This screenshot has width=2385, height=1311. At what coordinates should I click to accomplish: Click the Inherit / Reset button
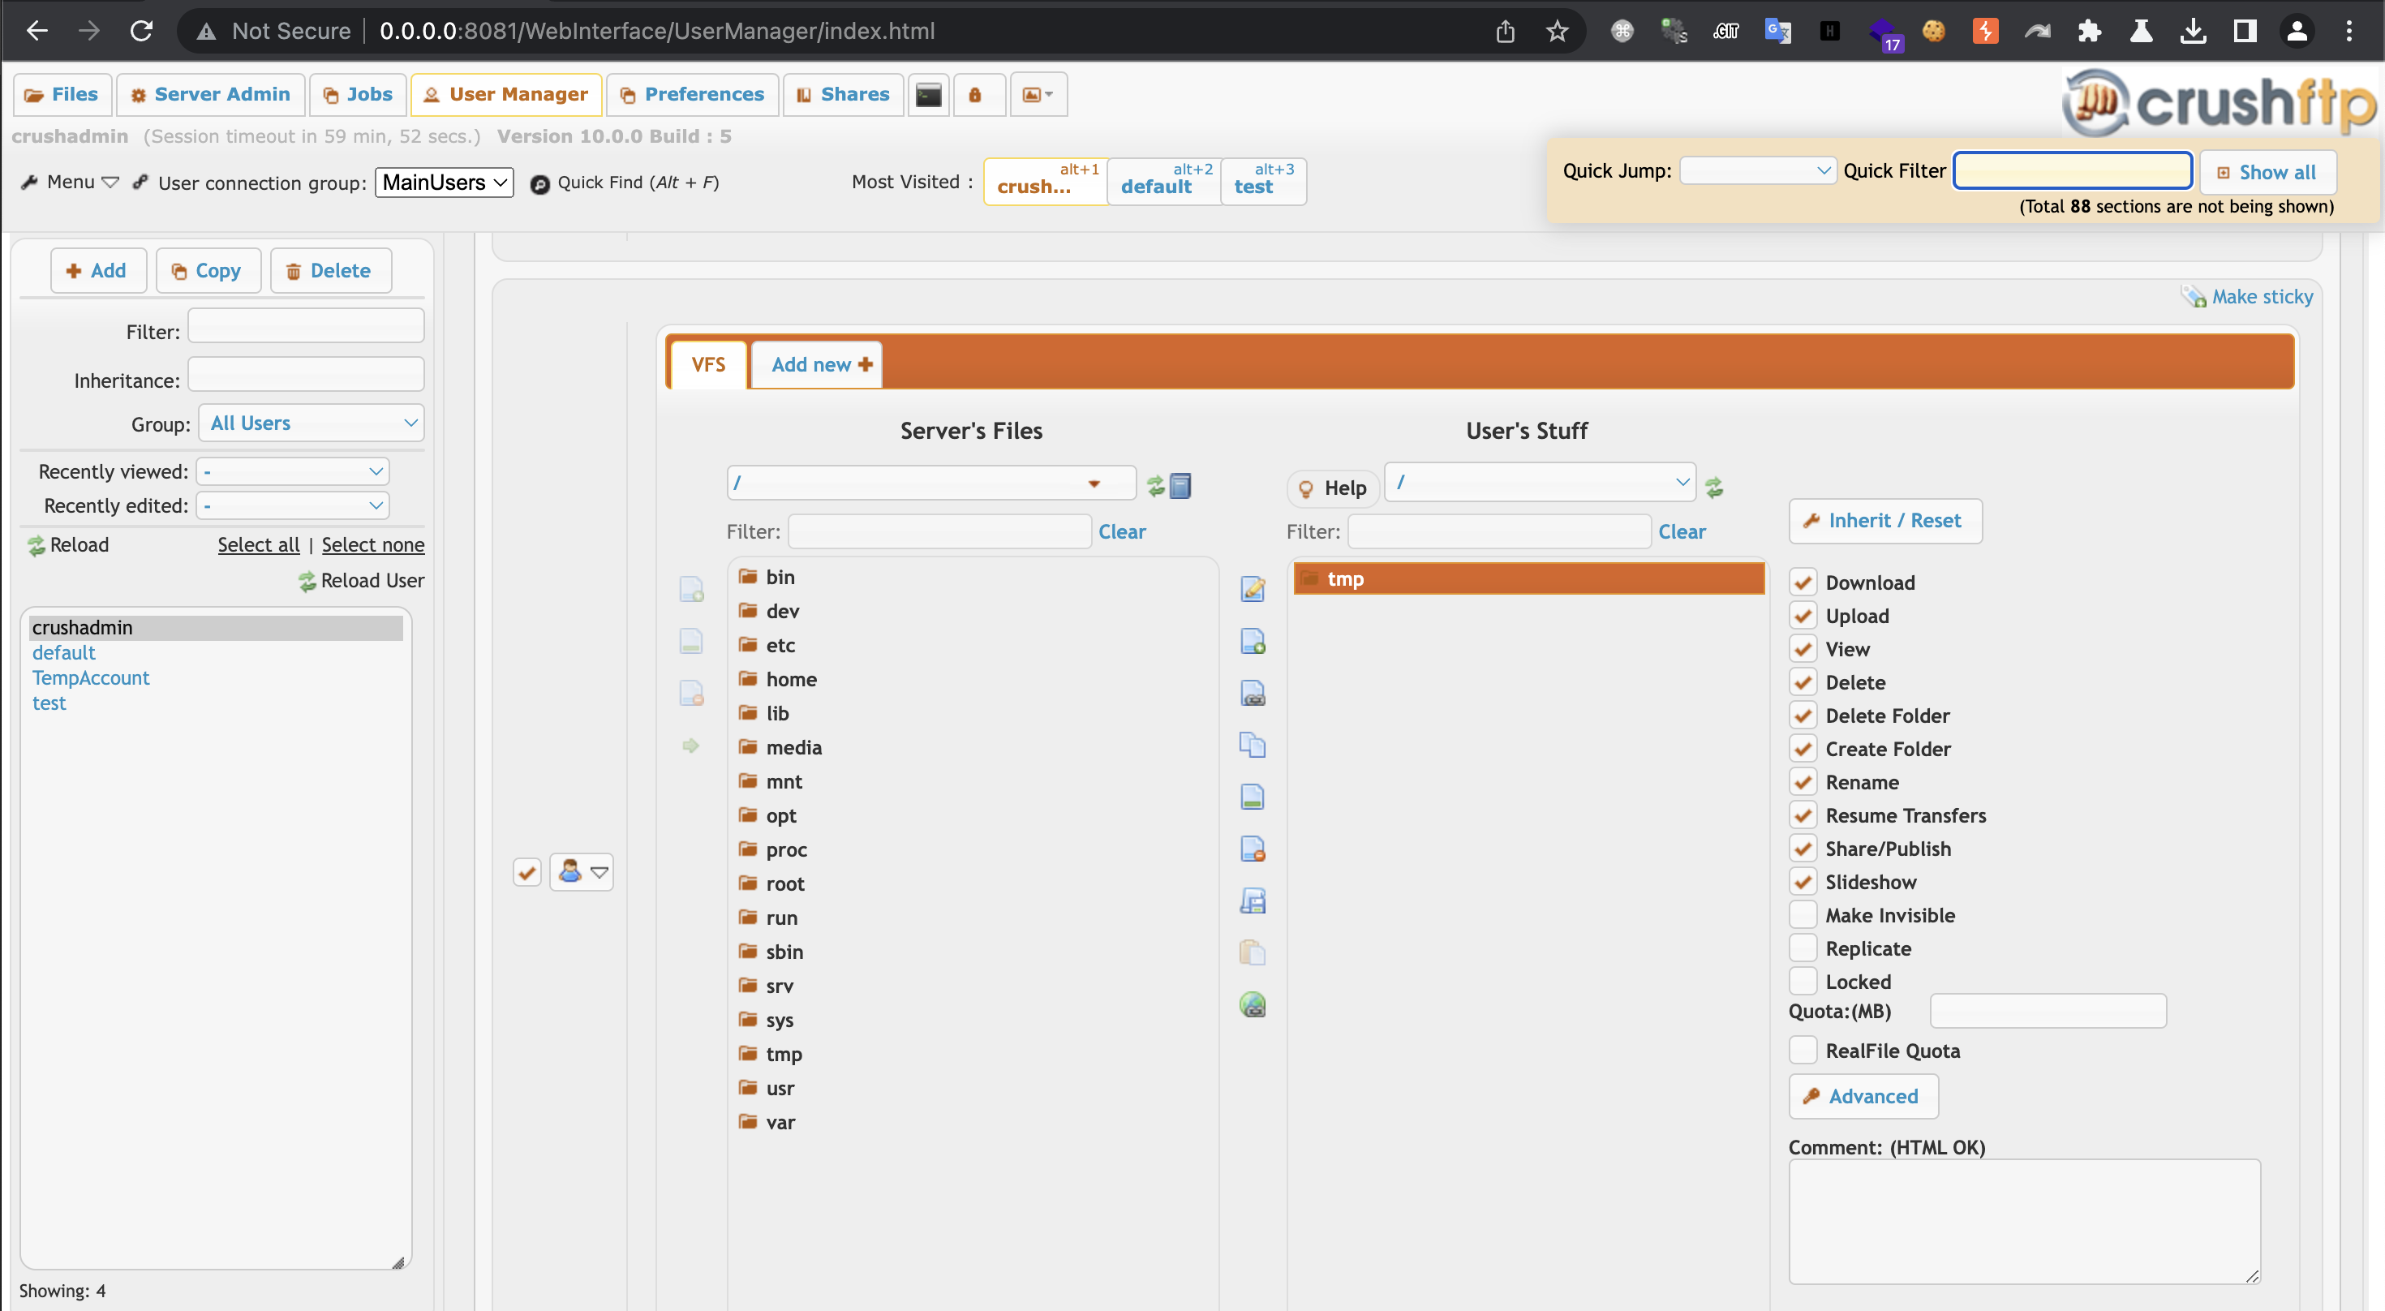[1885, 520]
